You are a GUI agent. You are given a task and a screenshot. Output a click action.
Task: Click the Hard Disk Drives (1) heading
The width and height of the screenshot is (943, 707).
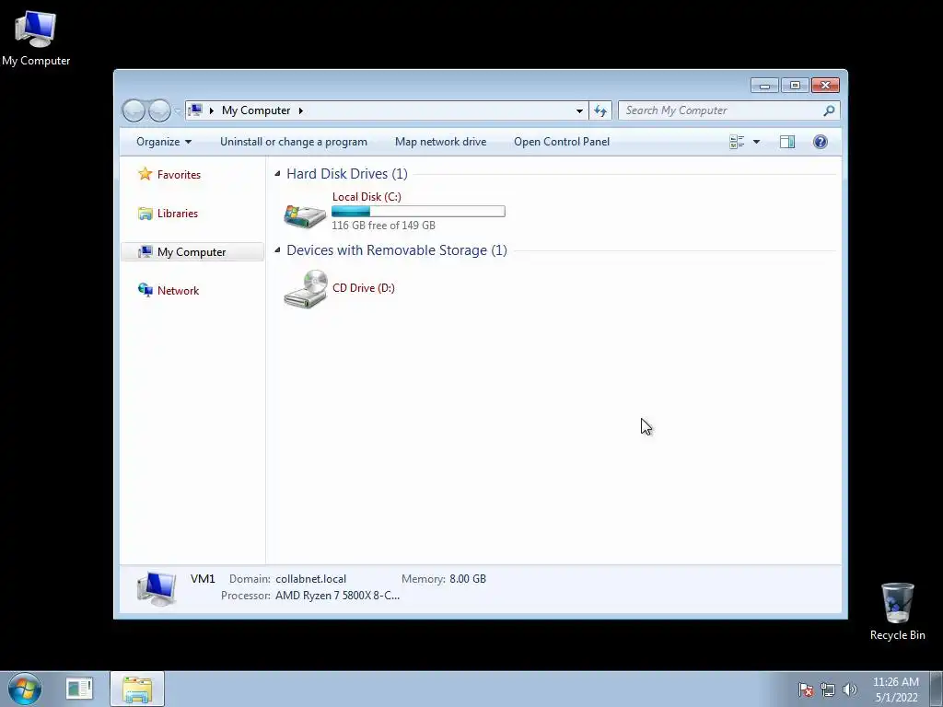tap(347, 174)
